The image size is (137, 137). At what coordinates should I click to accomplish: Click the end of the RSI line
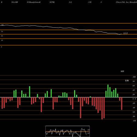point(121,34)
